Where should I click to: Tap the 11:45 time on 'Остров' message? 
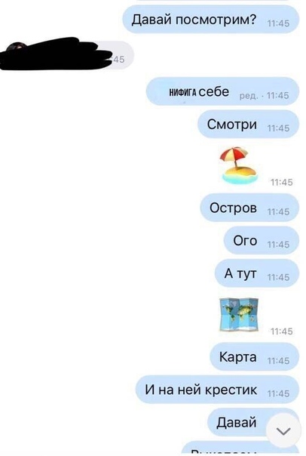[x=278, y=211]
